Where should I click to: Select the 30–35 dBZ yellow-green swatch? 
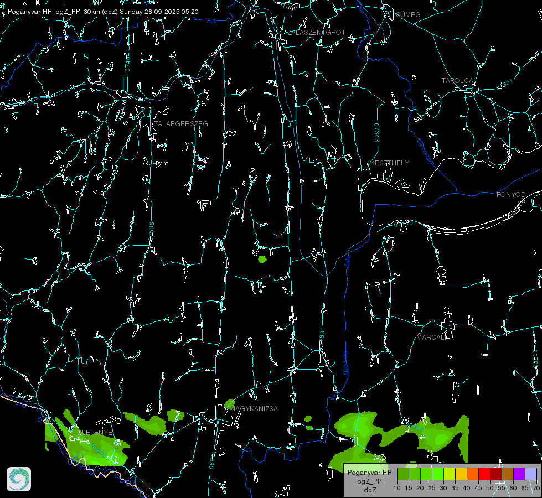[x=450, y=474]
